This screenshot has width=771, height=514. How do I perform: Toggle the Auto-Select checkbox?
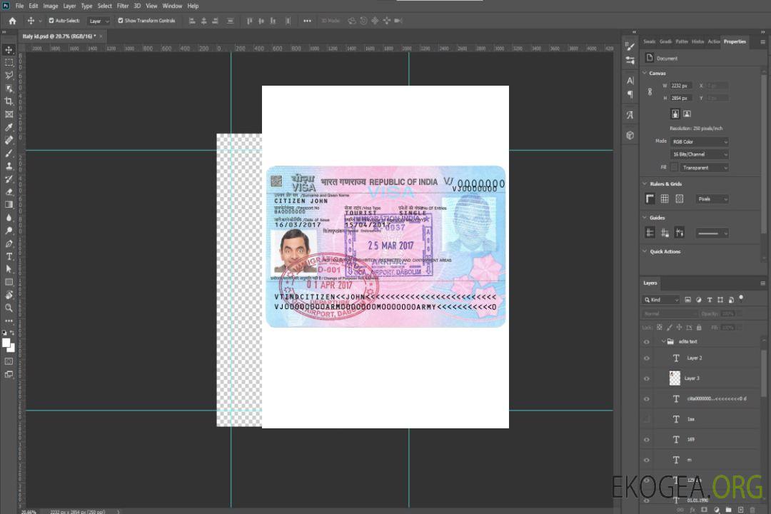coord(51,21)
